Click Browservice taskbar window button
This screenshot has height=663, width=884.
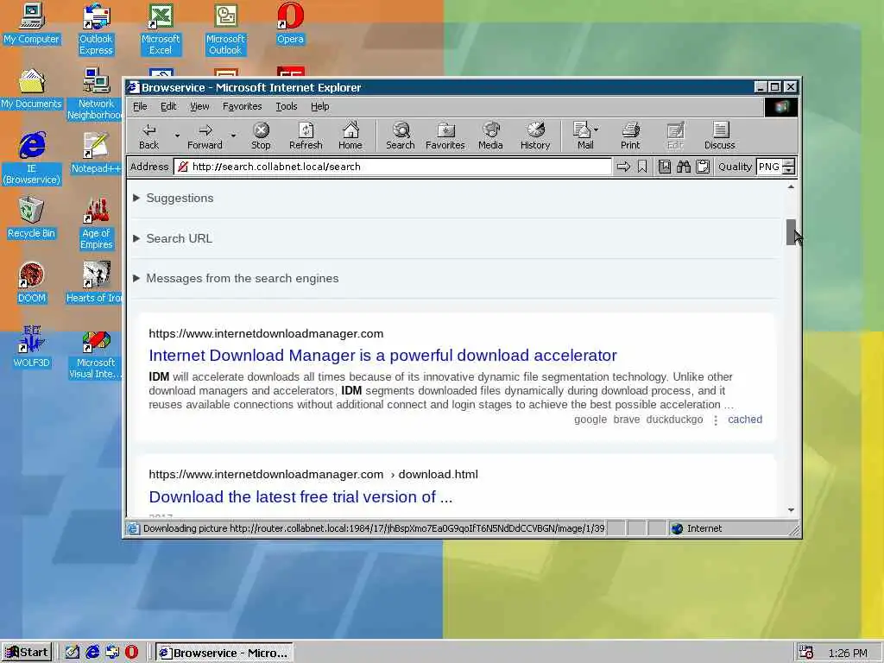(x=224, y=653)
